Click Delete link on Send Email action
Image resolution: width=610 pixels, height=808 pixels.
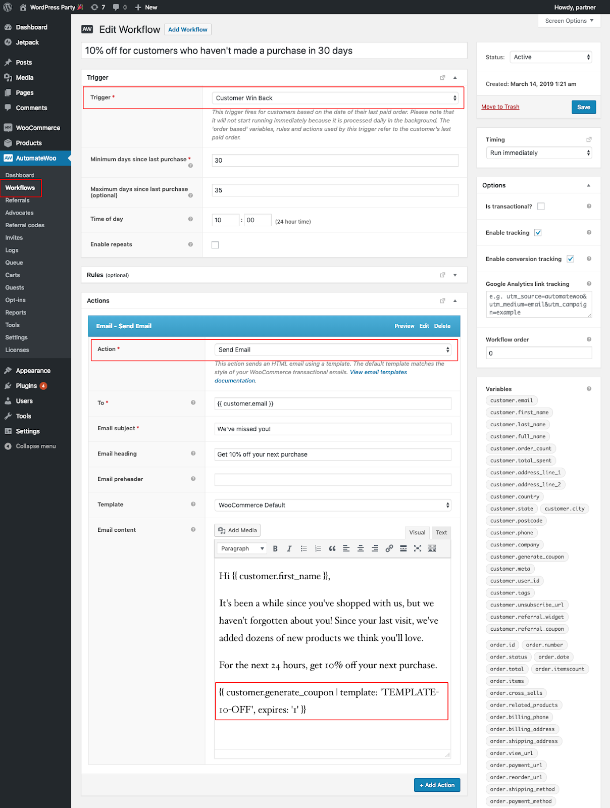pyautogui.click(x=442, y=326)
